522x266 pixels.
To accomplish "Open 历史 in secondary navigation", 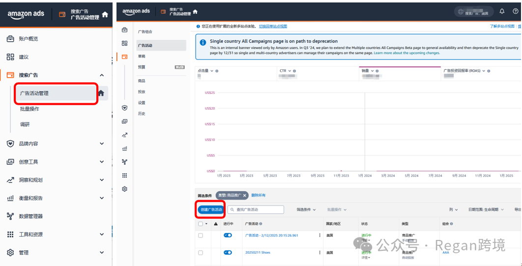I will (x=142, y=114).
